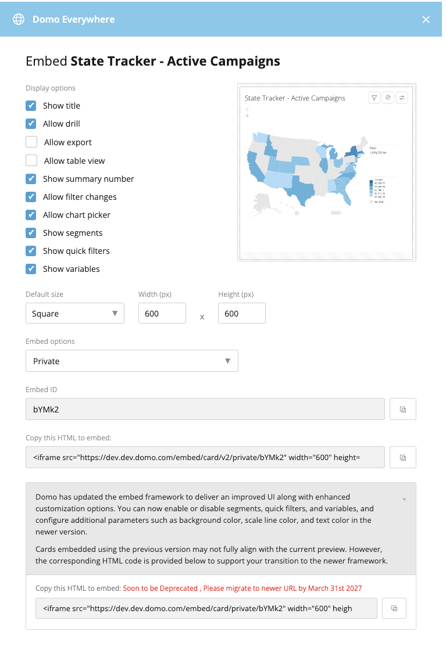Close the Domo Everywhere dialog
Image resolution: width=446 pixels, height=646 pixels.
pos(426,19)
